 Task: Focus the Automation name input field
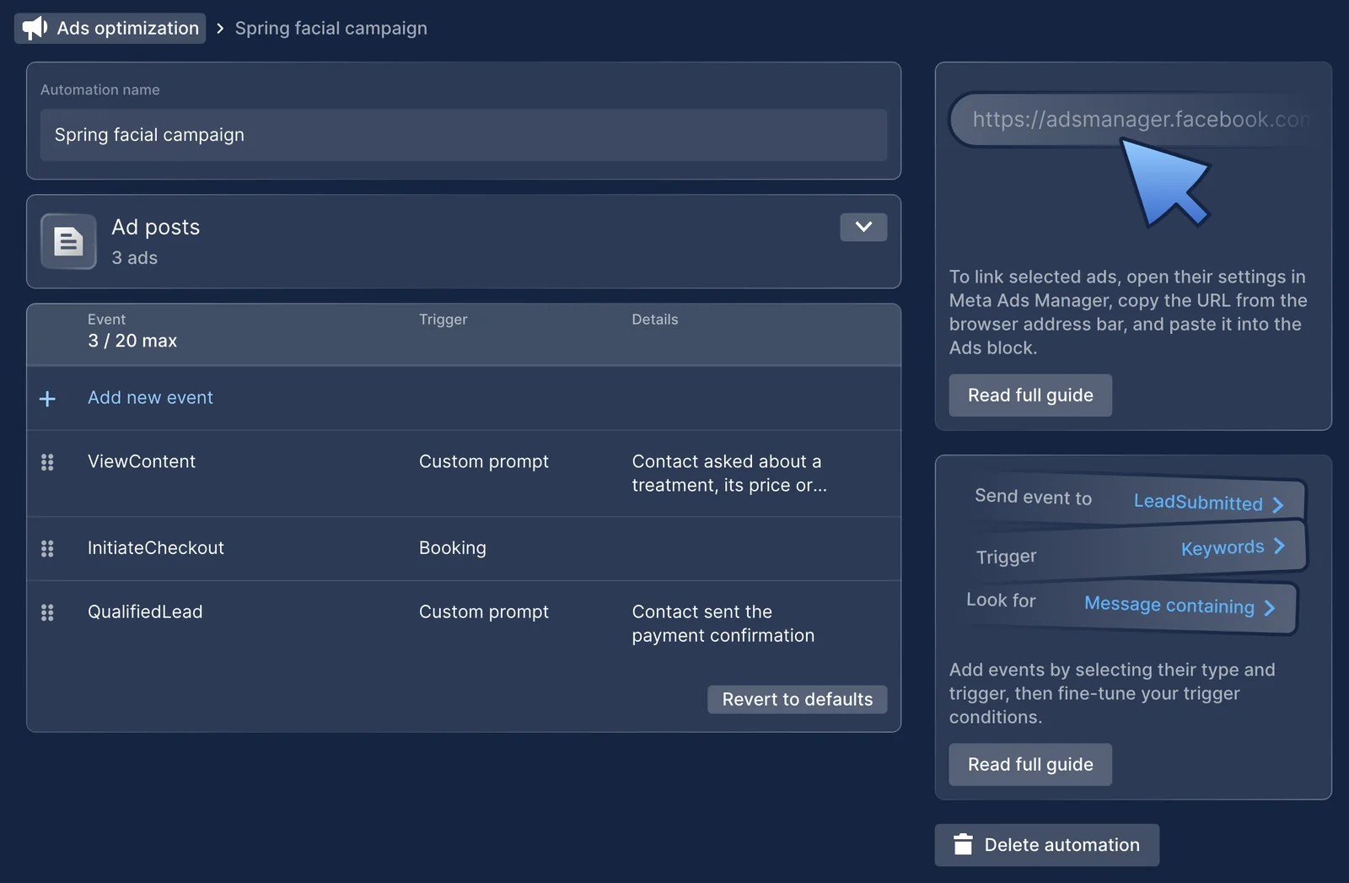[x=464, y=135]
